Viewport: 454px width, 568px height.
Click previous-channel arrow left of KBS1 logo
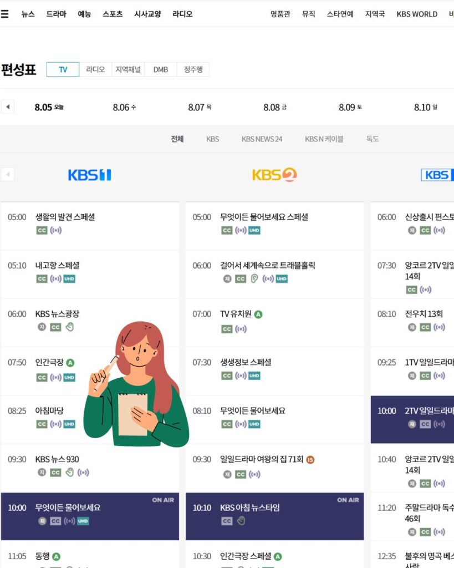(x=8, y=175)
